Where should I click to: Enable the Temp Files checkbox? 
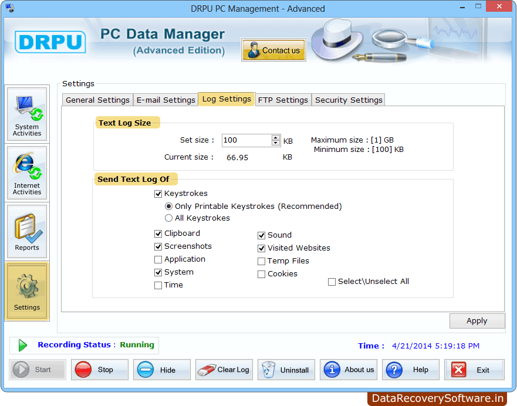[262, 261]
